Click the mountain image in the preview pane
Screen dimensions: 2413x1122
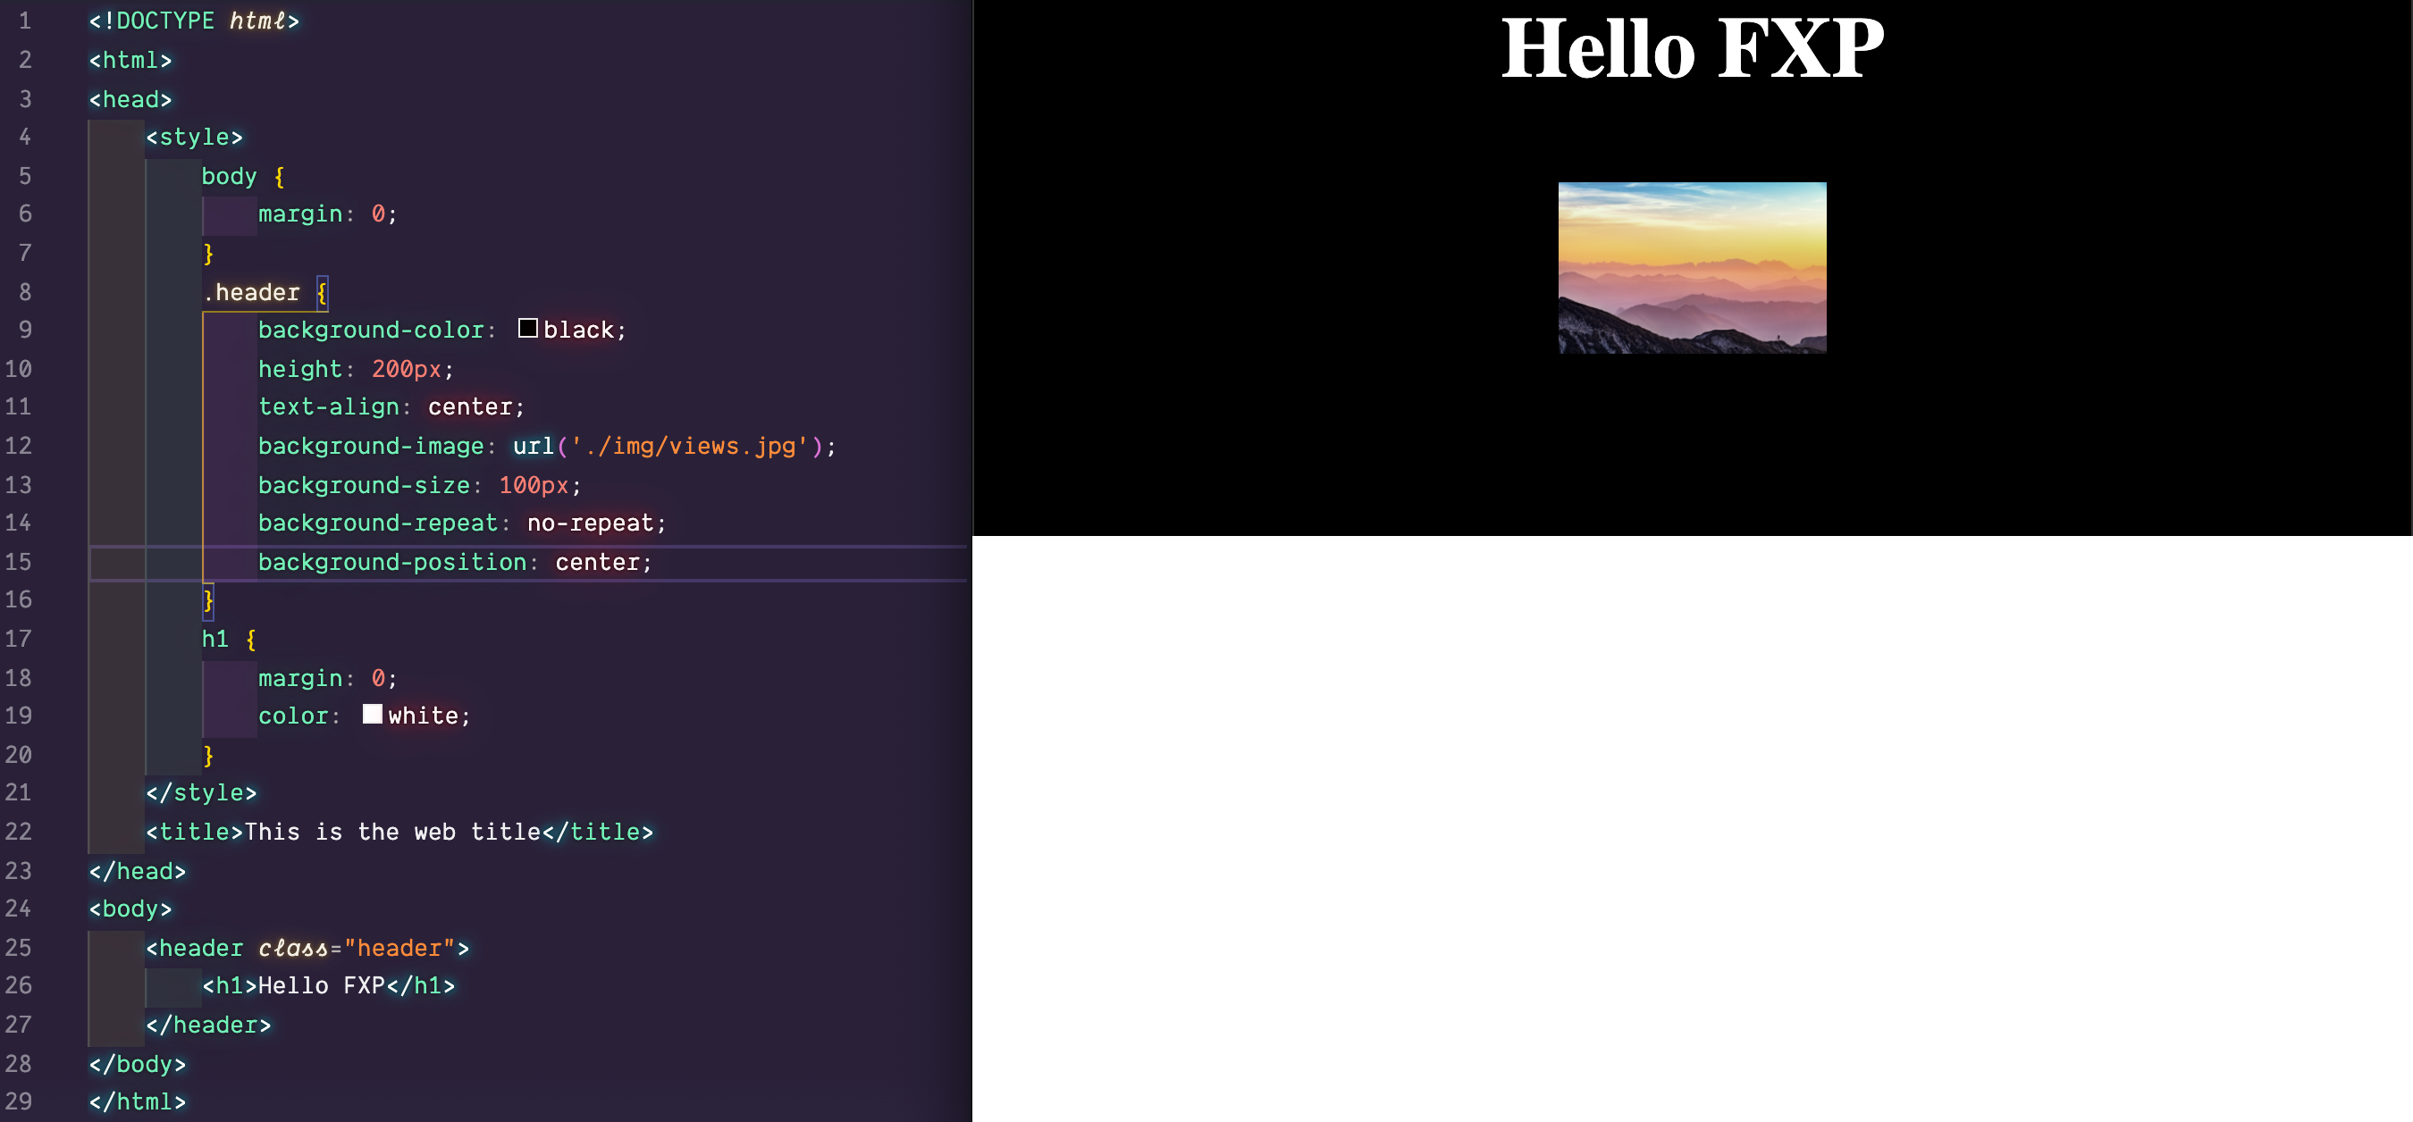pyautogui.click(x=1692, y=267)
